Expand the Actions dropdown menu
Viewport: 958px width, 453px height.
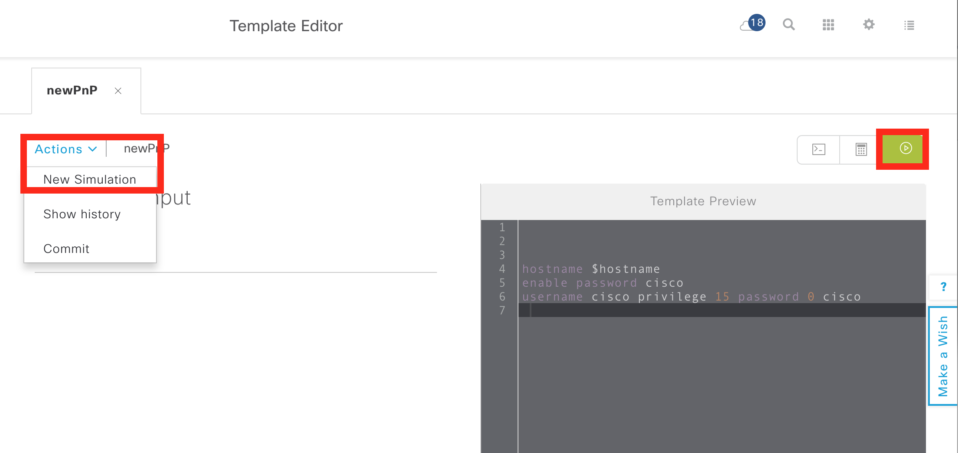pyautogui.click(x=65, y=149)
